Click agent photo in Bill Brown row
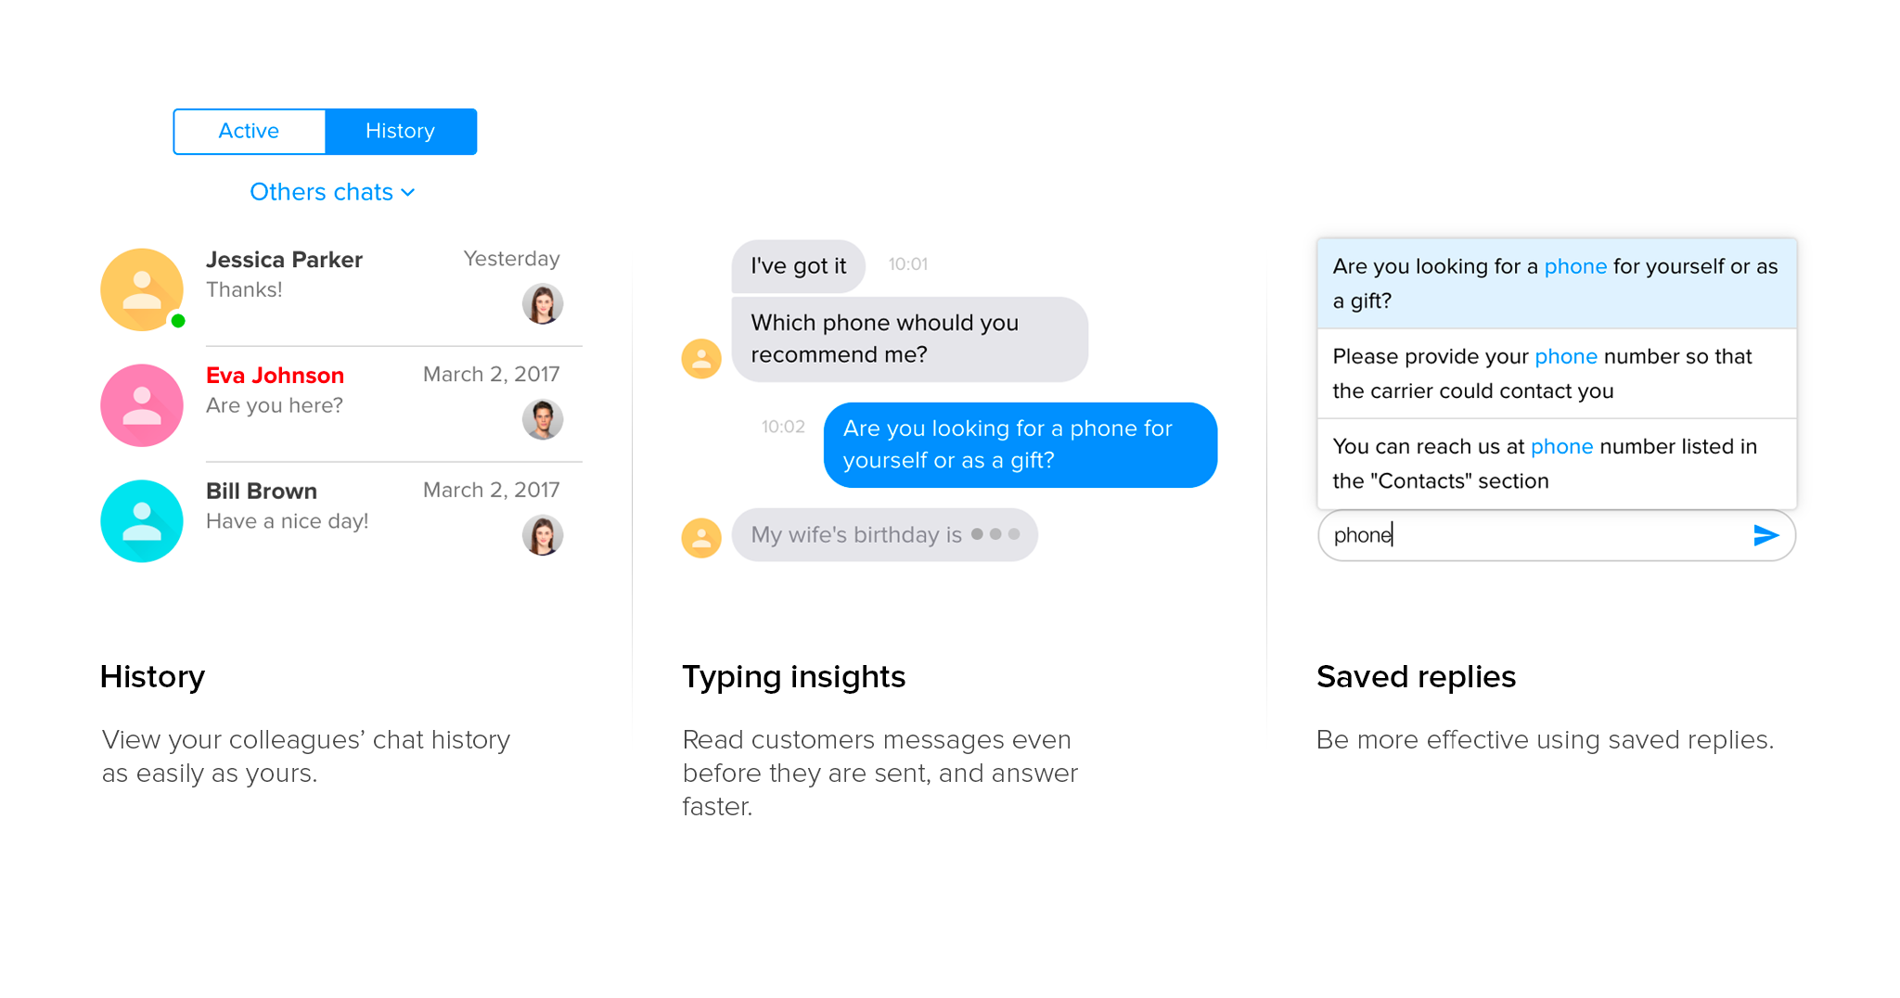This screenshot has height=998, width=1900. click(x=543, y=535)
